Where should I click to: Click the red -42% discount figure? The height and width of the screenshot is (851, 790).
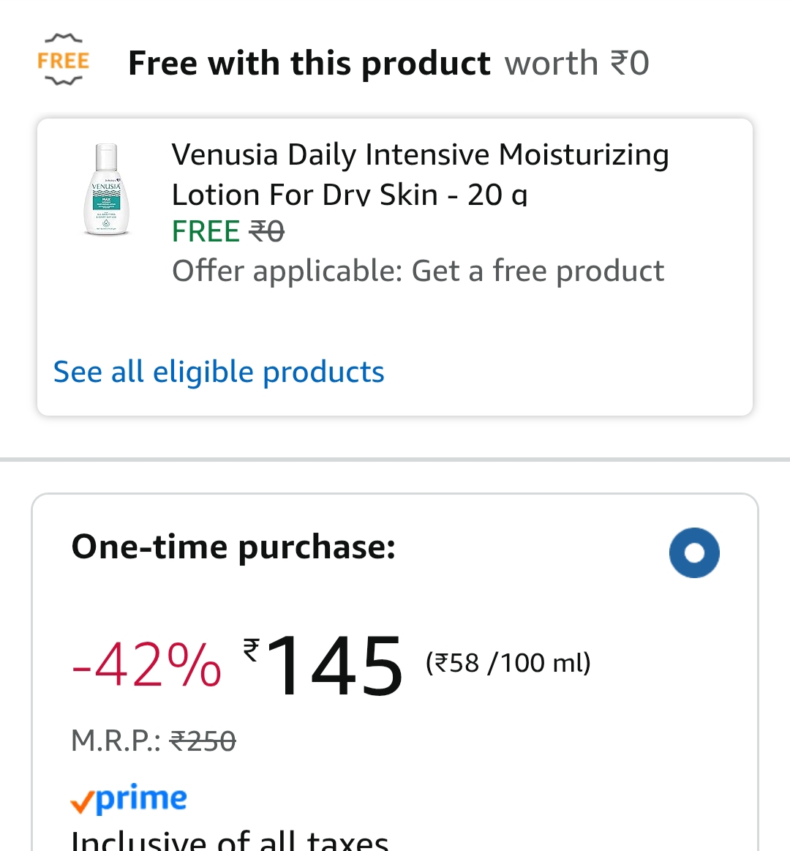(x=146, y=664)
